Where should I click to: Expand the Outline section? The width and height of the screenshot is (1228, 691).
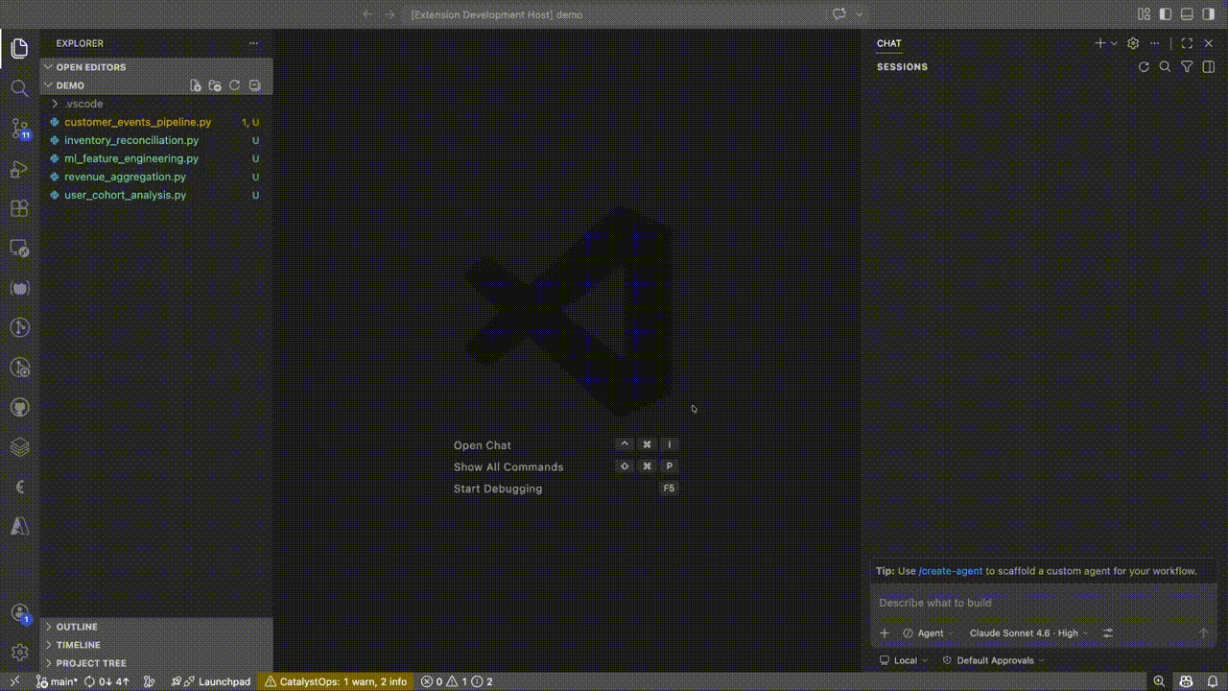click(156, 627)
